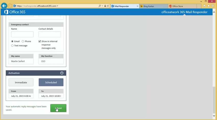Maximize the browser window
The image size is (217, 120).
coord(206,1)
